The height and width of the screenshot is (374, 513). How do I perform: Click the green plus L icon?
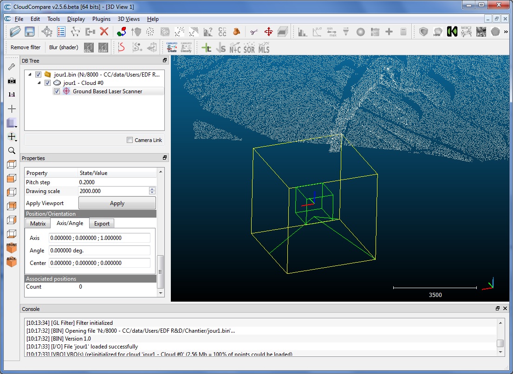point(207,48)
